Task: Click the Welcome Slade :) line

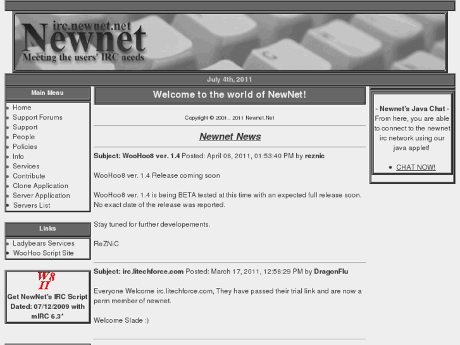Action: 121,320
